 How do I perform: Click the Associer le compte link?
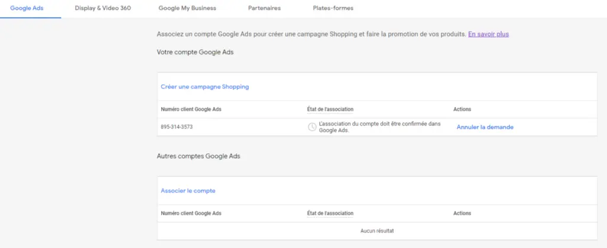188,191
